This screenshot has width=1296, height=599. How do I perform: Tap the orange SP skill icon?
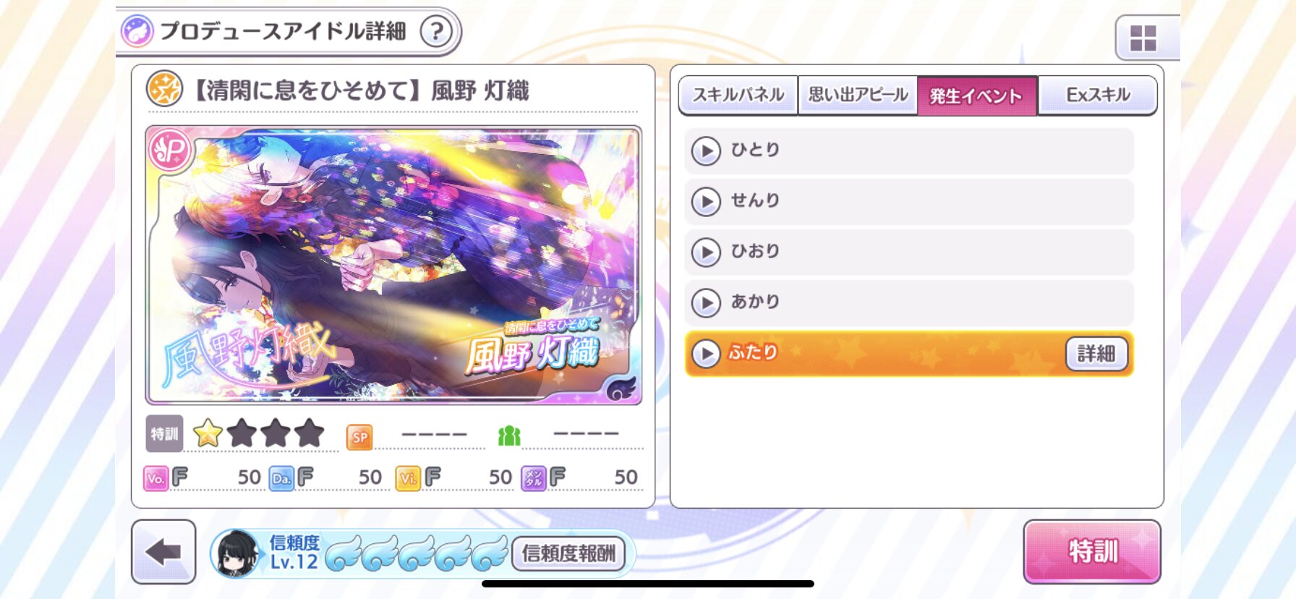click(359, 437)
